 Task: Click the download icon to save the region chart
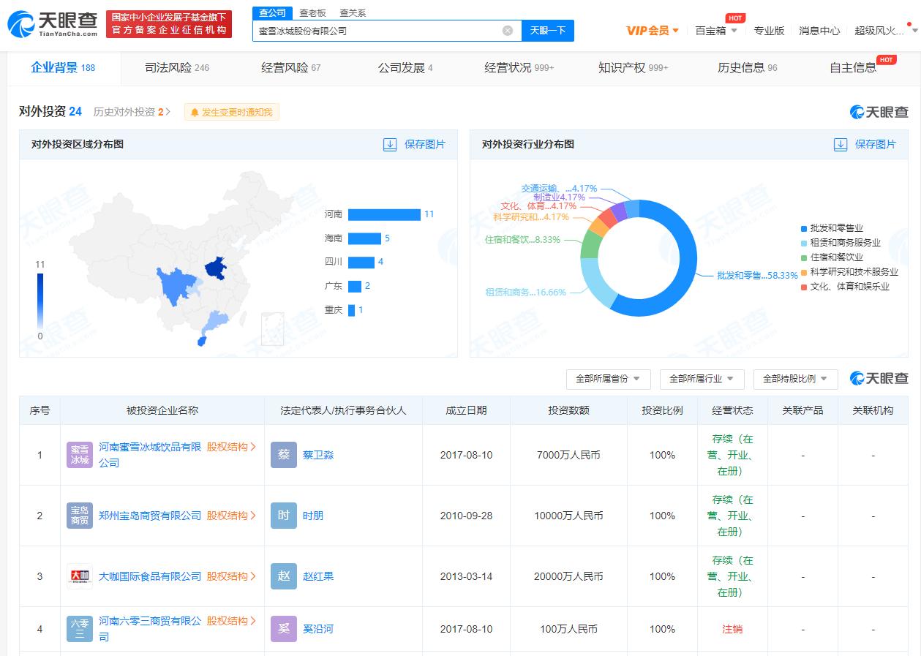click(x=390, y=144)
